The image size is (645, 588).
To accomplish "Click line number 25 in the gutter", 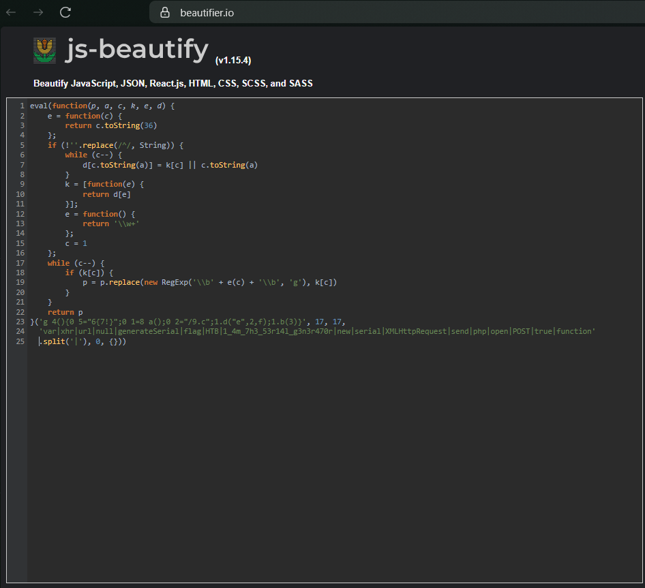I will [x=20, y=341].
